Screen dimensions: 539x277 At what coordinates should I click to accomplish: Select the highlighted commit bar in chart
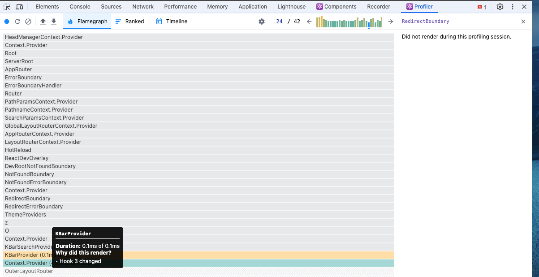click(x=369, y=25)
